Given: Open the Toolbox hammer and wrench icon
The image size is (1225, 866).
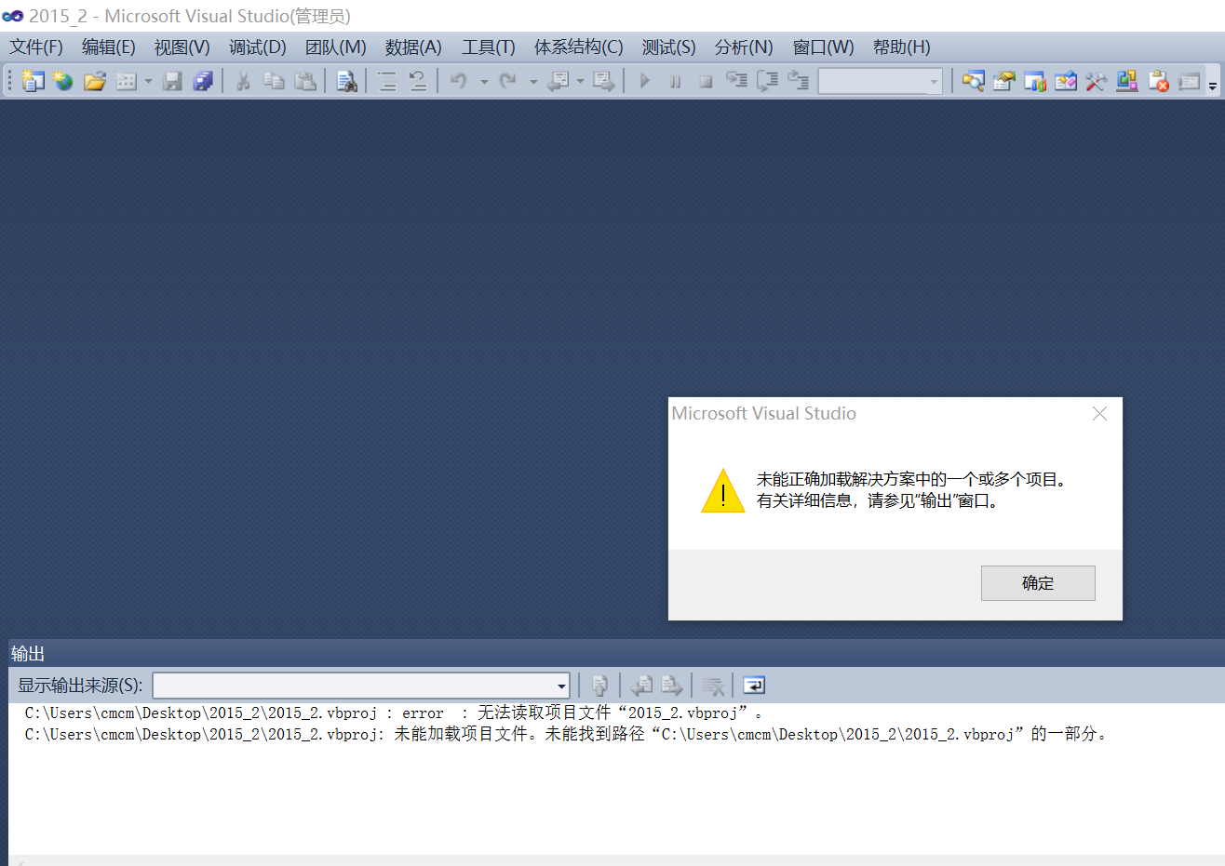Looking at the screenshot, I should pyautogui.click(x=1096, y=81).
